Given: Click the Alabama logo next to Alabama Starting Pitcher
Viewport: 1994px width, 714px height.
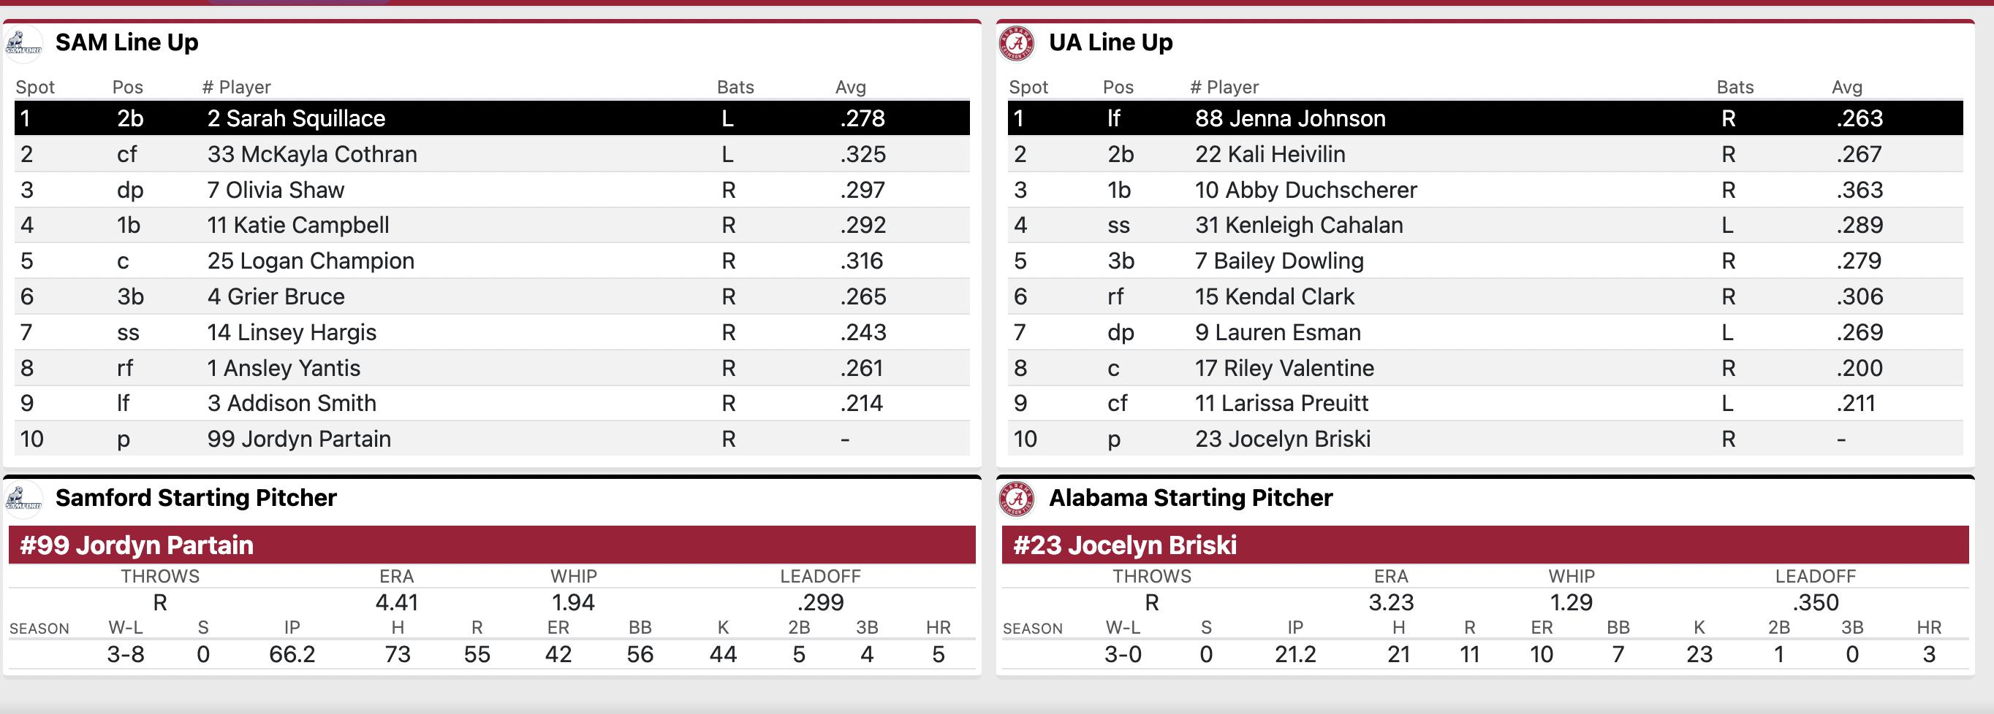Looking at the screenshot, I should pyautogui.click(x=1017, y=499).
